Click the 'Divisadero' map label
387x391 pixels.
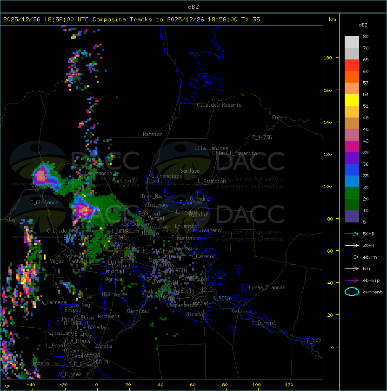[x=207, y=230]
